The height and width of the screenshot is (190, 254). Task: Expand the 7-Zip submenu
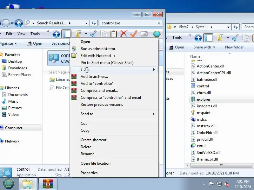(x=114, y=69)
